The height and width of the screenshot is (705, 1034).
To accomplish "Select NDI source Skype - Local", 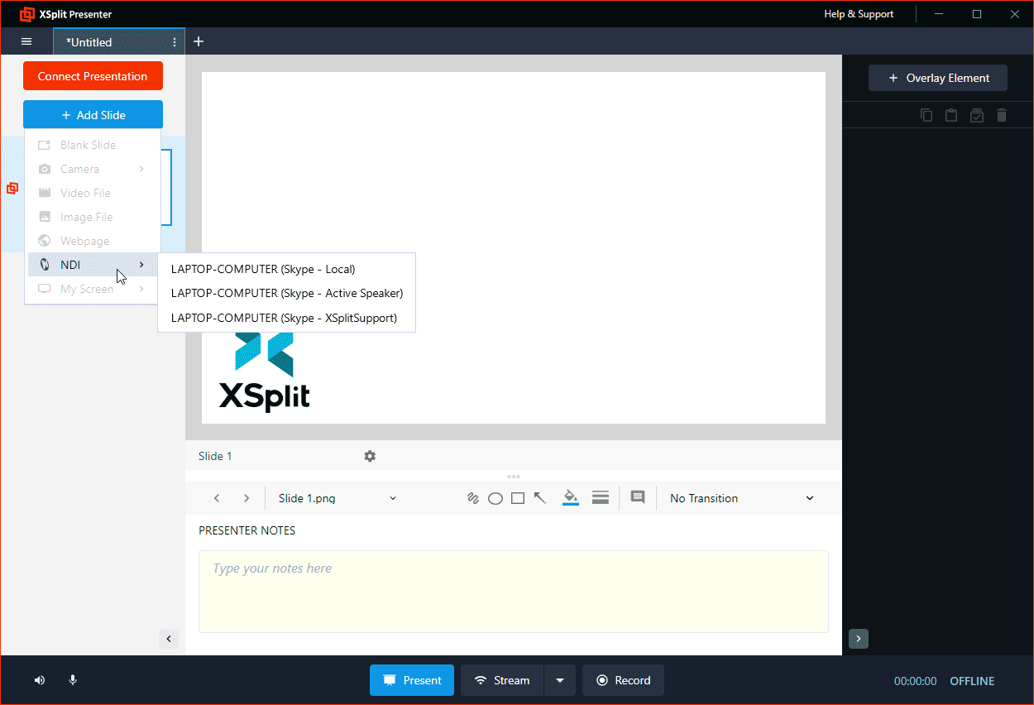I will pyautogui.click(x=286, y=269).
